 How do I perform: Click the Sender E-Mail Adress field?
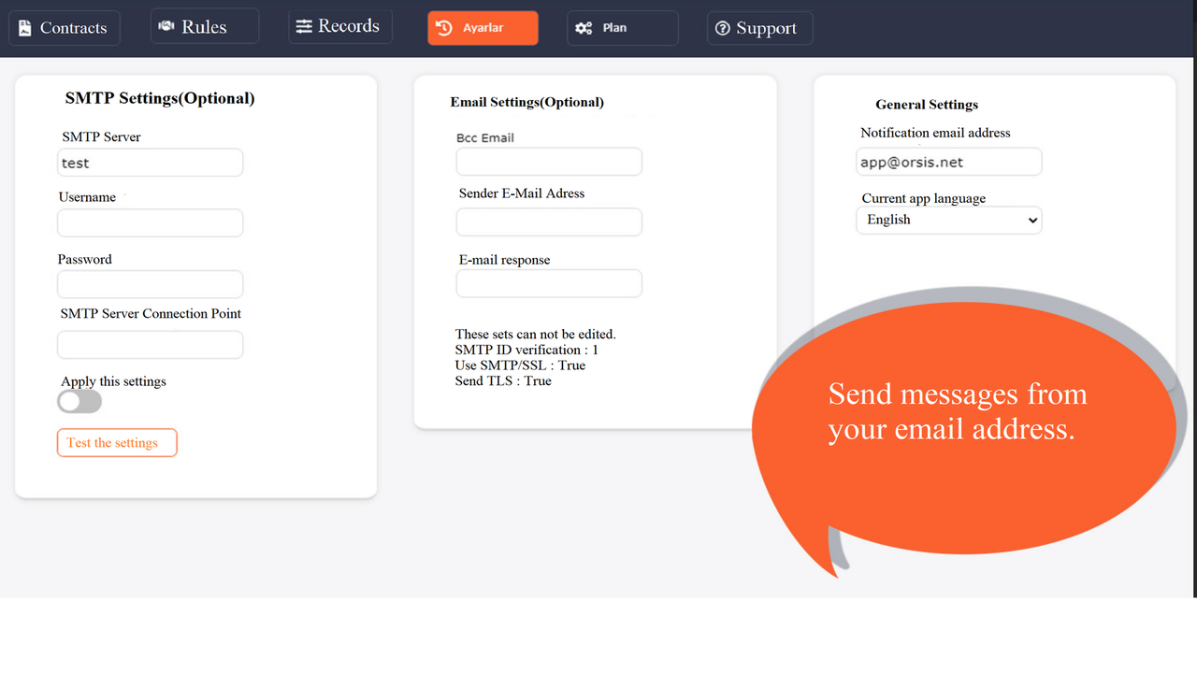[548, 222]
